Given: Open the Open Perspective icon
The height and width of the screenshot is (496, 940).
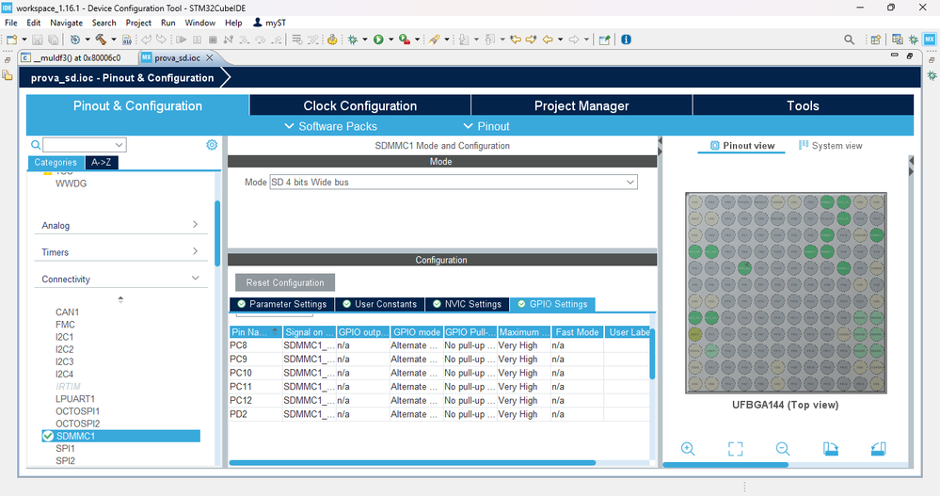Looking at the screenshot, I should click(876, 40).
